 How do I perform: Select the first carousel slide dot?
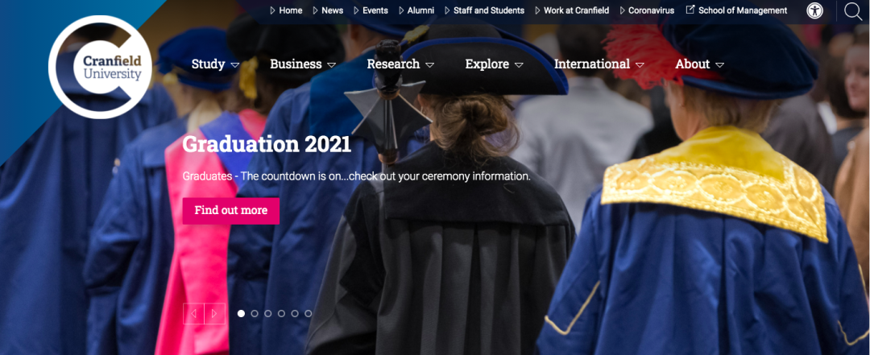(241, 313)
